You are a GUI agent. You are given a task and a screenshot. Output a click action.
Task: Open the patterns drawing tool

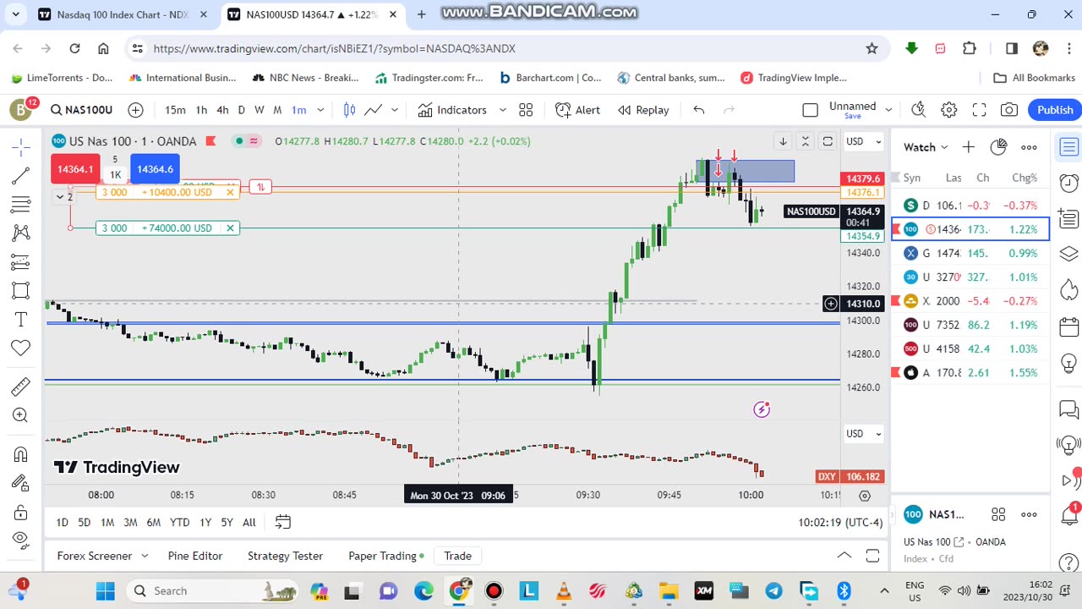coord(21,233)
